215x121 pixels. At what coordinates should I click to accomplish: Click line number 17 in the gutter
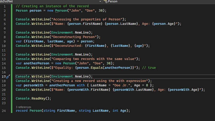click(4, 77)
